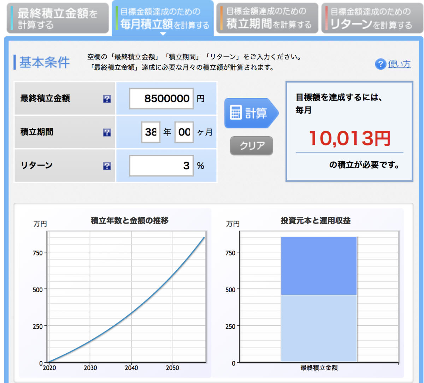
Task: Click the calculator icon on 計算 button
Action: click(x=235, y=113)
